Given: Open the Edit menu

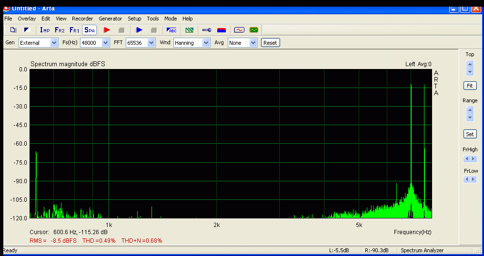Looking at the screenshot, I should 46,19.
